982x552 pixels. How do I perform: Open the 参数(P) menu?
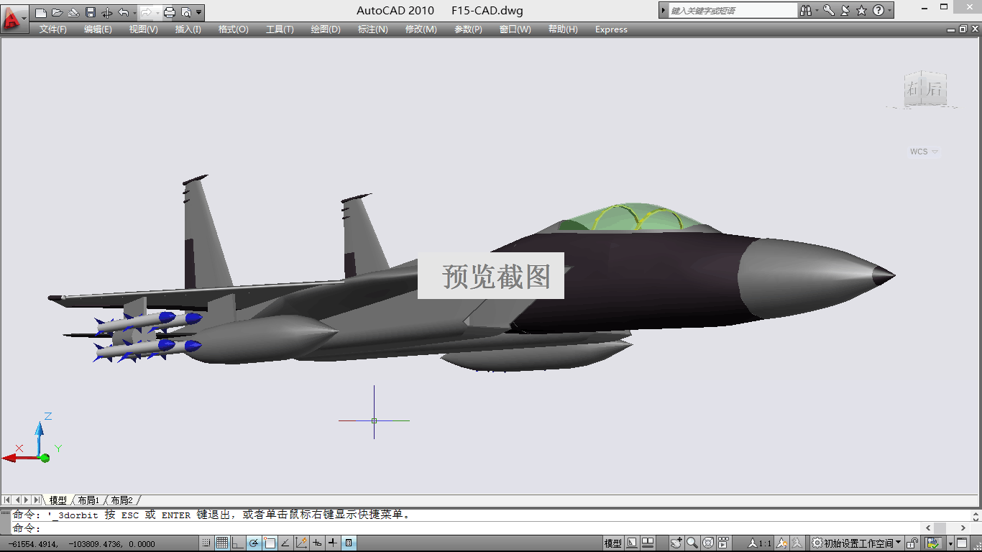coord(468,29)
